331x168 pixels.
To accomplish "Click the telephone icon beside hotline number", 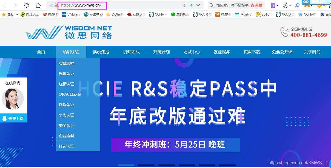I will coord(284,32).
